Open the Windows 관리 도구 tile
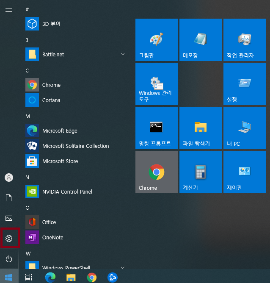The height and width of the screenshot is (283, 270). [x=157, y=84]
